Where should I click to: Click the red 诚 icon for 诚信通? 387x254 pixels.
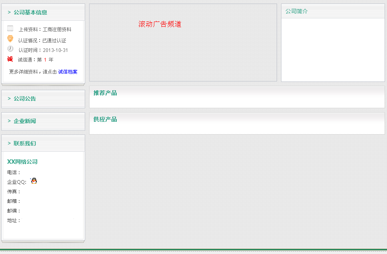click(10, 59)
